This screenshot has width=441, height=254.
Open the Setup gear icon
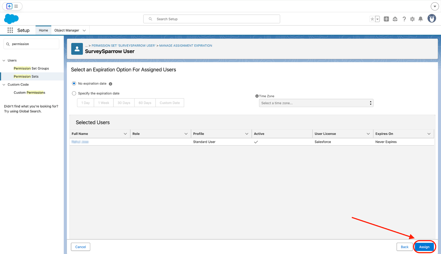[412, 19]
